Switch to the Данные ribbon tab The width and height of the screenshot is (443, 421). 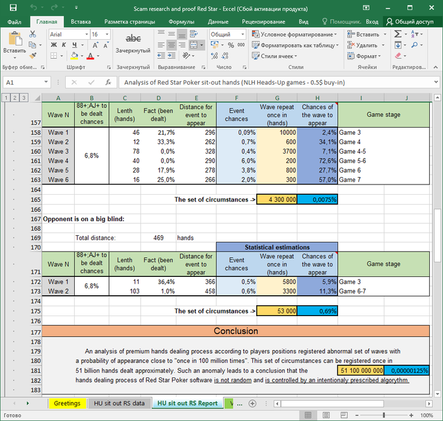click(218, 21)
